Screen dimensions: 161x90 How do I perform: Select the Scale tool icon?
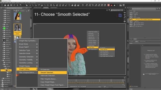(66, 5)
